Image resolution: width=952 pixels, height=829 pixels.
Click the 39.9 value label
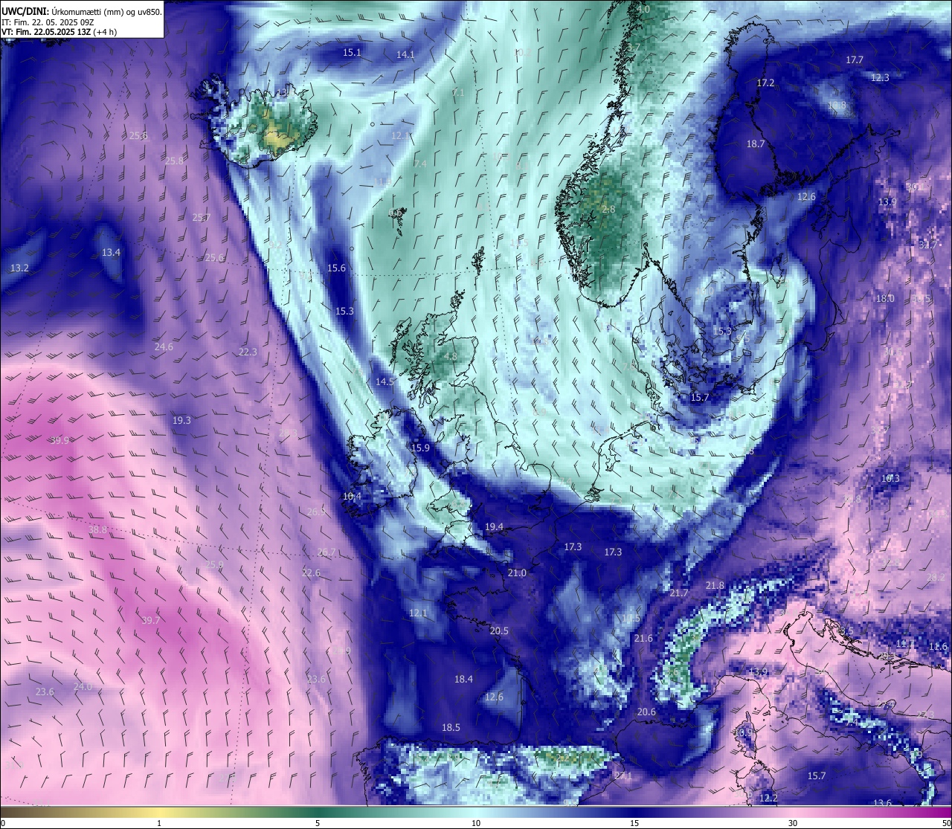click(x=59, y=441)
